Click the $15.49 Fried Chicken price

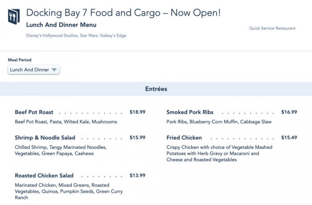(x=289, y=138)
